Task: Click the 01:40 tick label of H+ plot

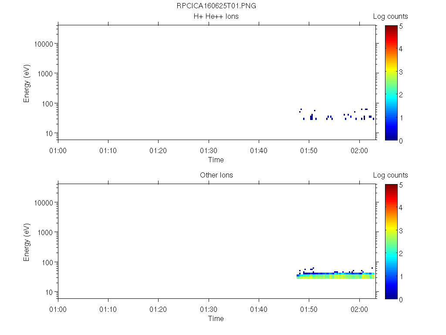Action: pos(259,150)
